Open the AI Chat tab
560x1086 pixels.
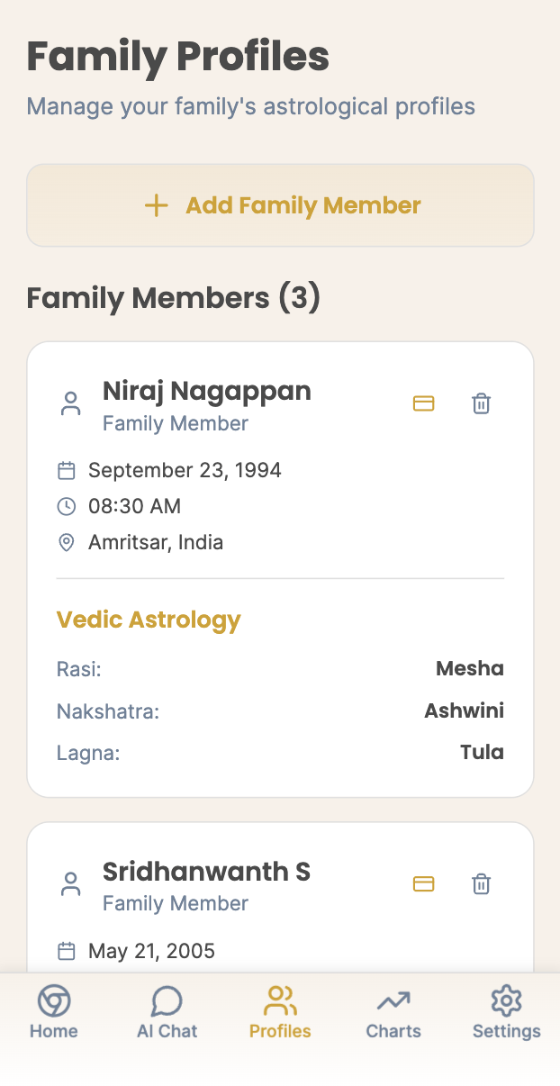167,1013
